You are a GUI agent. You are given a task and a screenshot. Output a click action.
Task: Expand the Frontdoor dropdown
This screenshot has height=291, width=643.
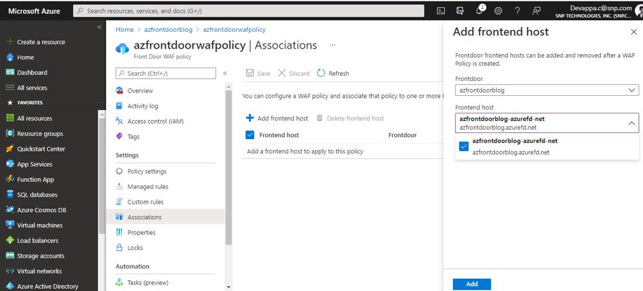click(x=546, y=90)
